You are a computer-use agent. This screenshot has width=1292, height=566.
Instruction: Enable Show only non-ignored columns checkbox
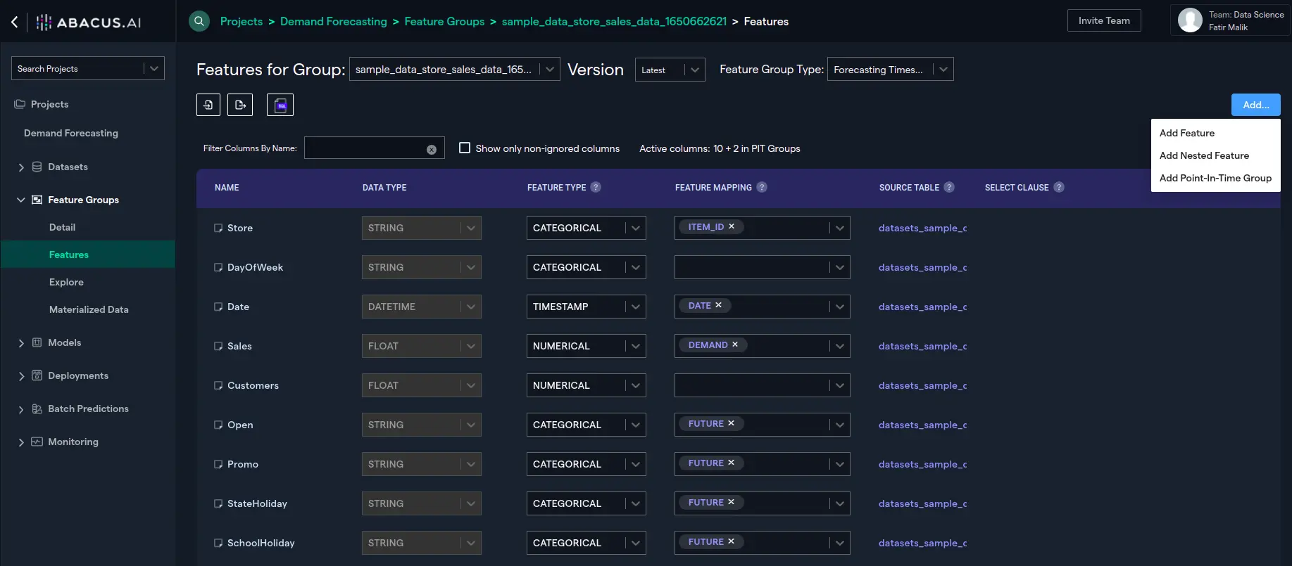(465, 148)
